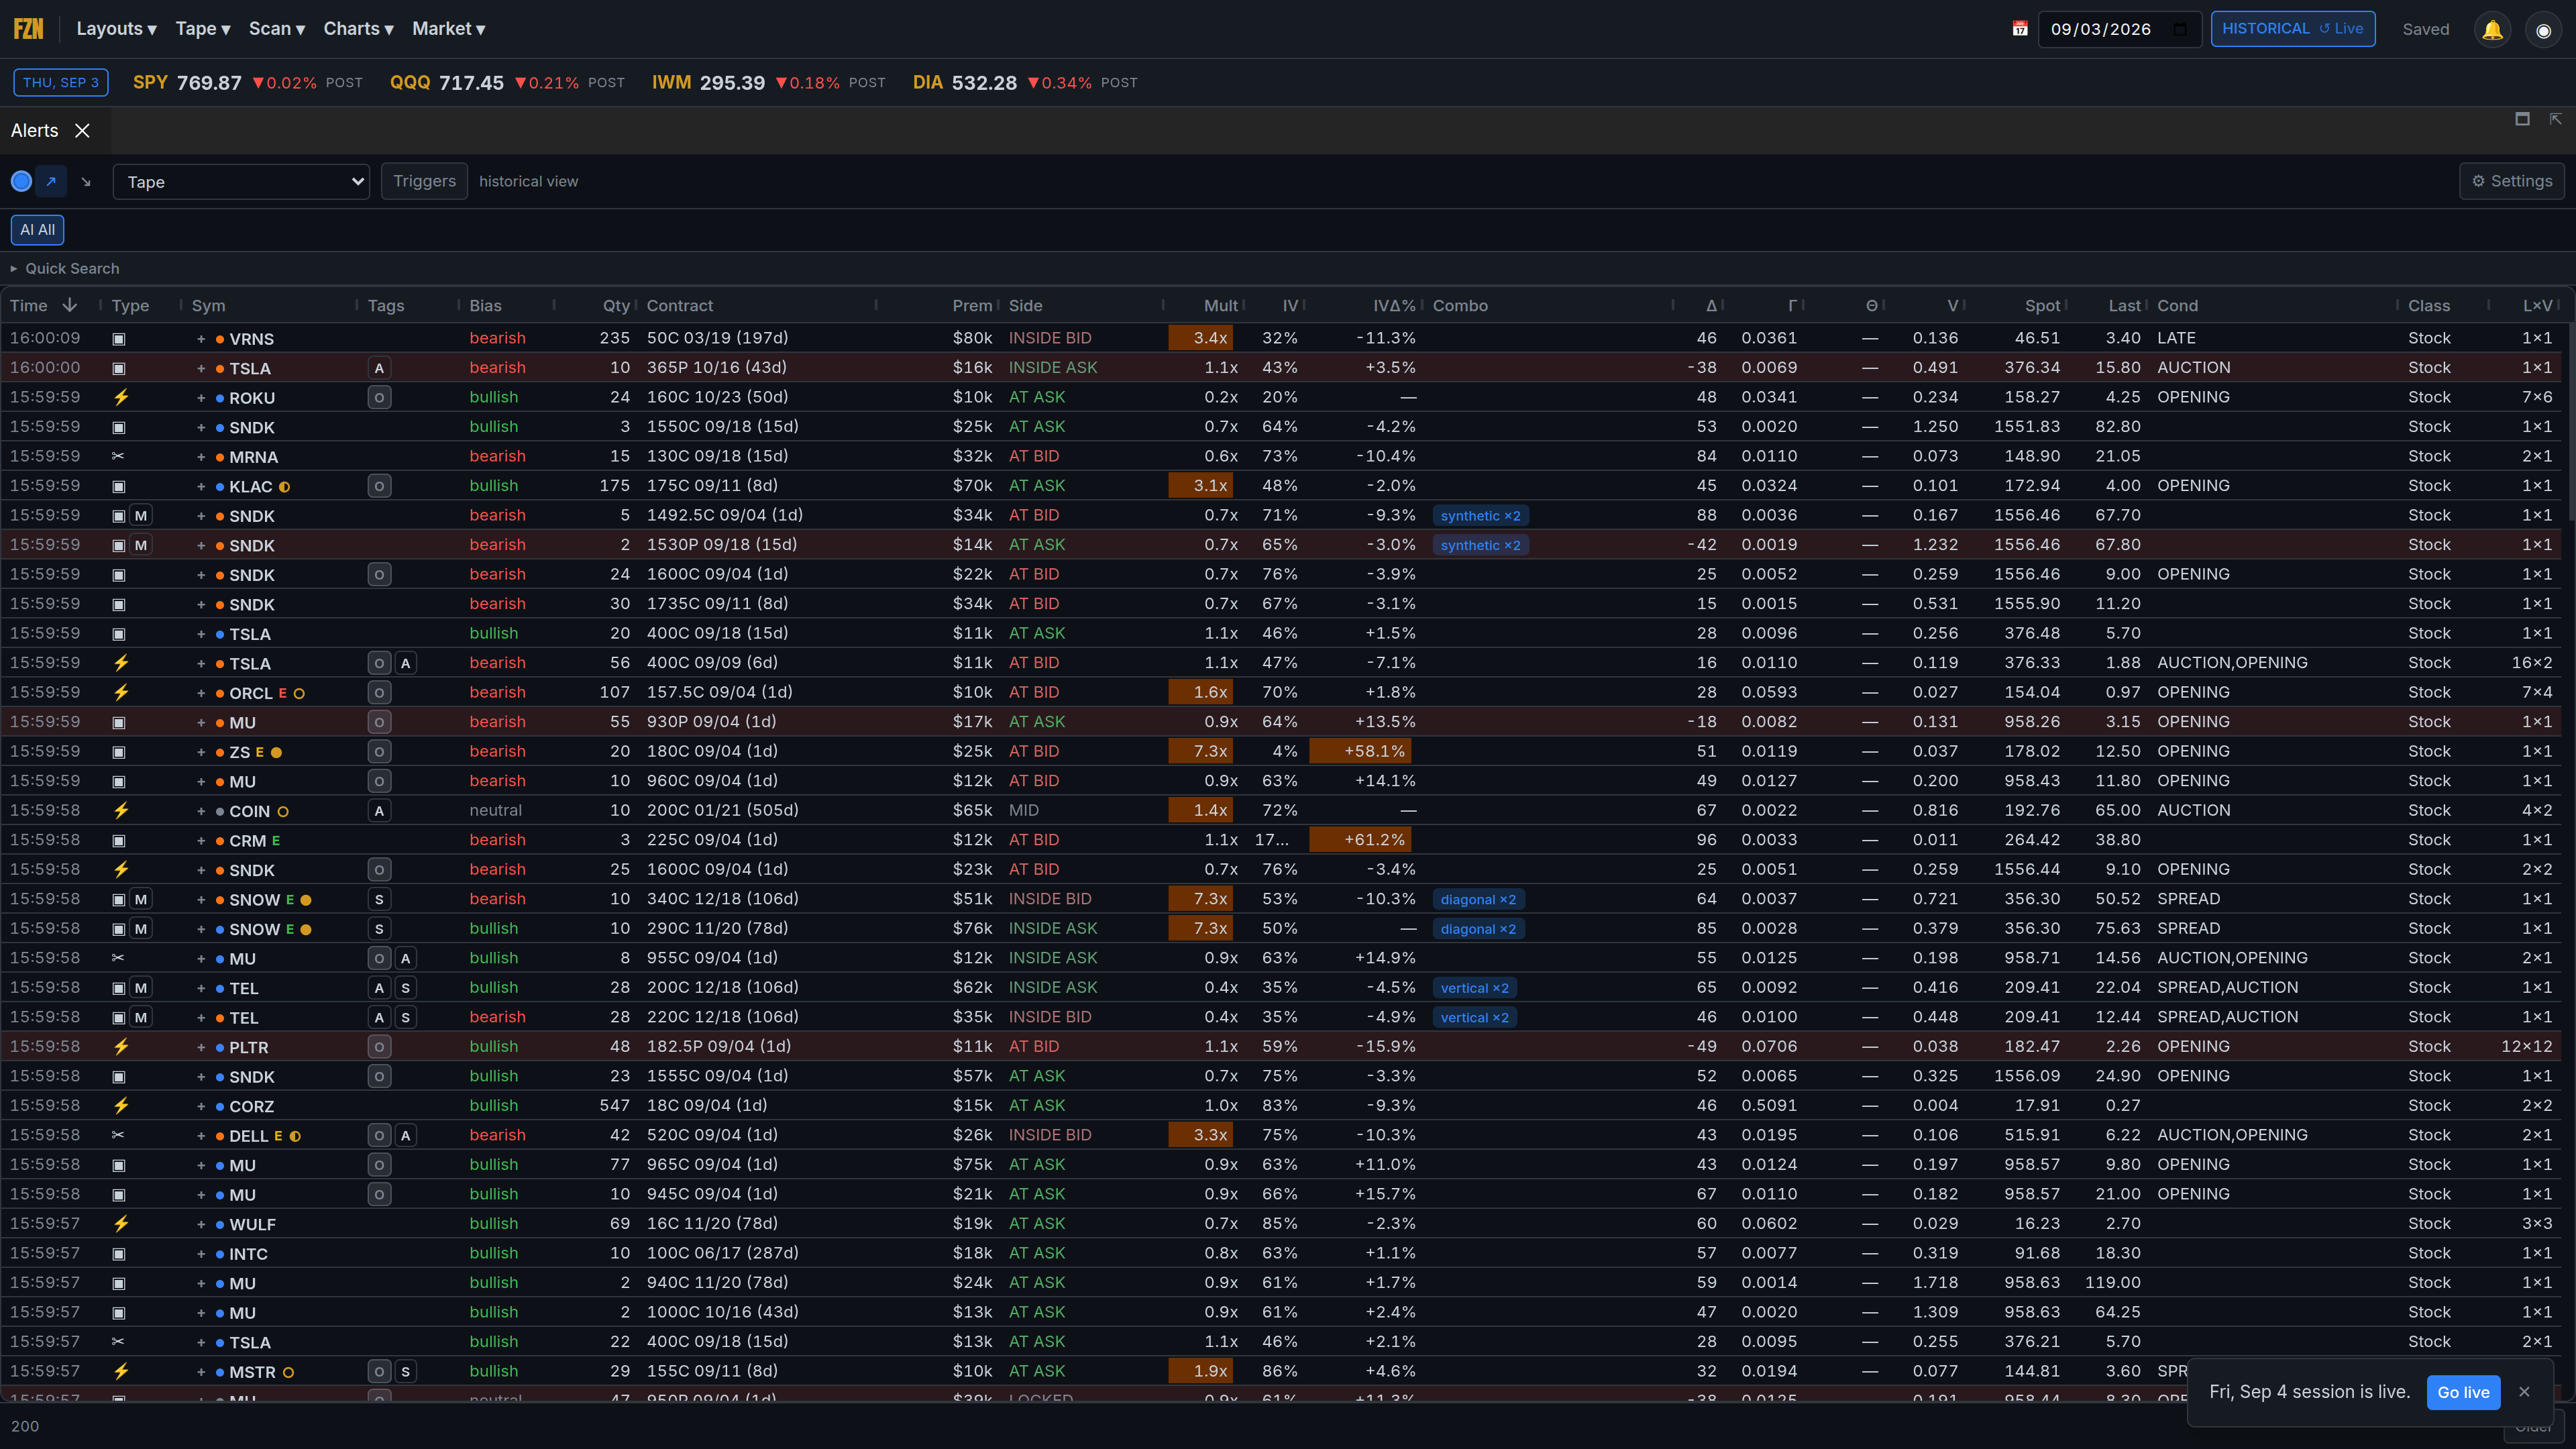2576x1449 pixels.
Task: Open the Settings button
Action: click(2512, 181)
